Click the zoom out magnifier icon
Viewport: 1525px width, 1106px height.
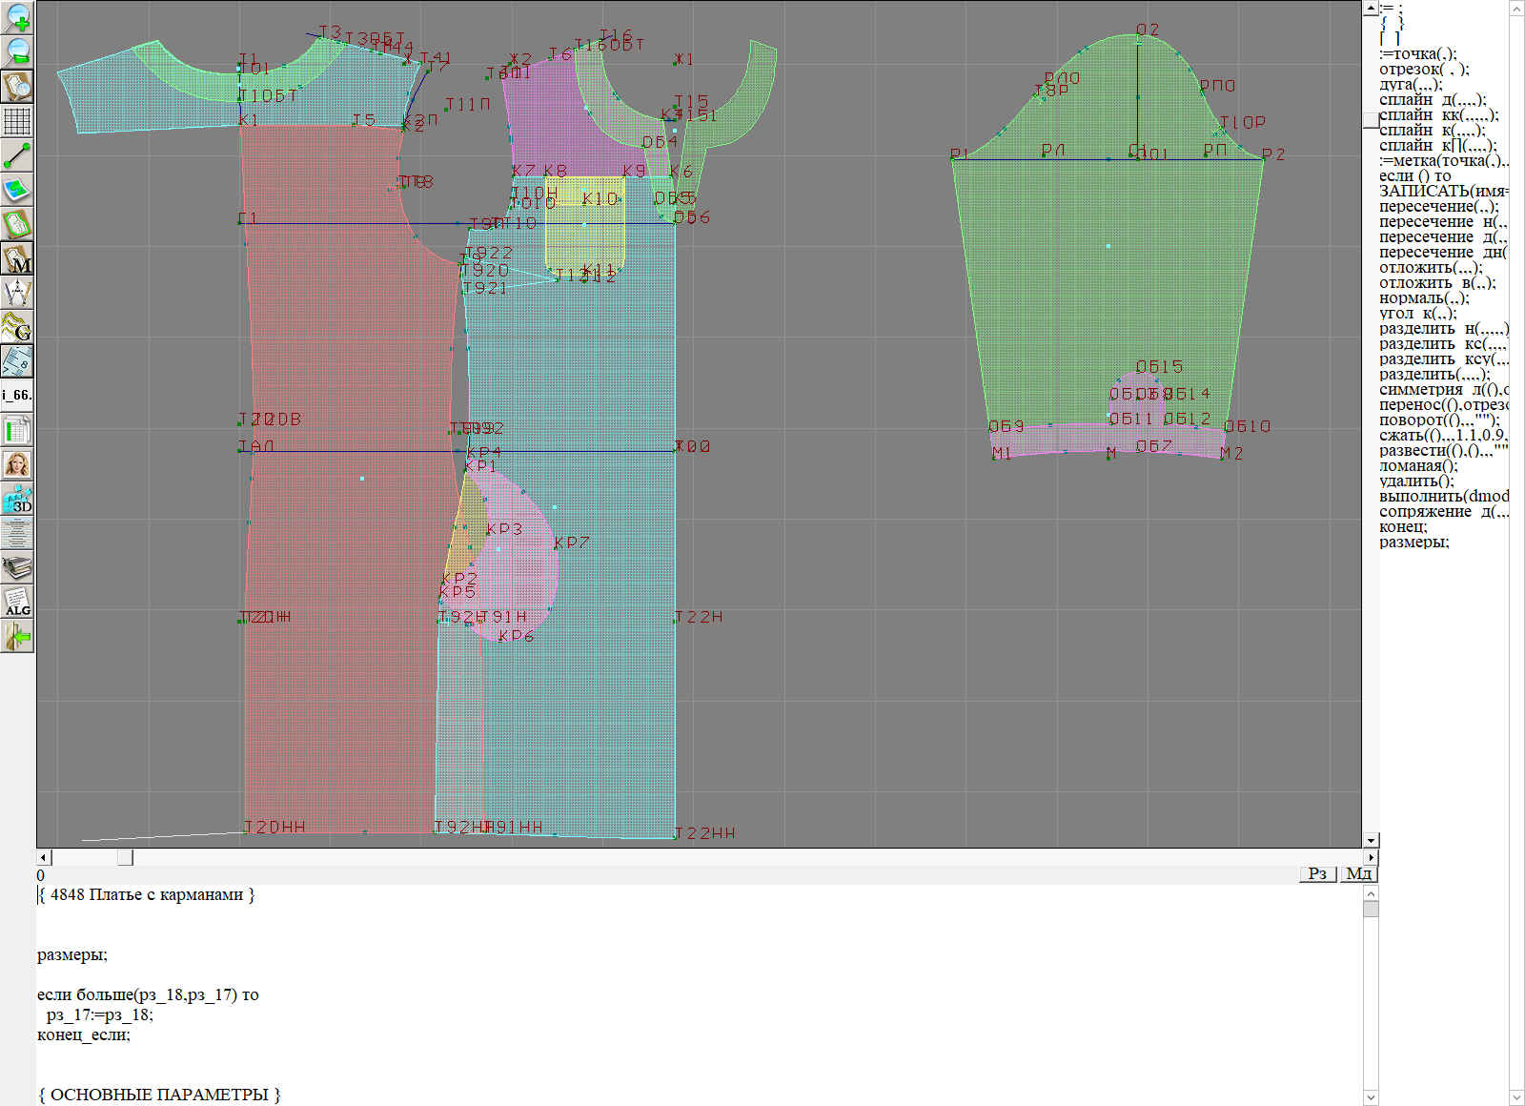click(17, 51)
